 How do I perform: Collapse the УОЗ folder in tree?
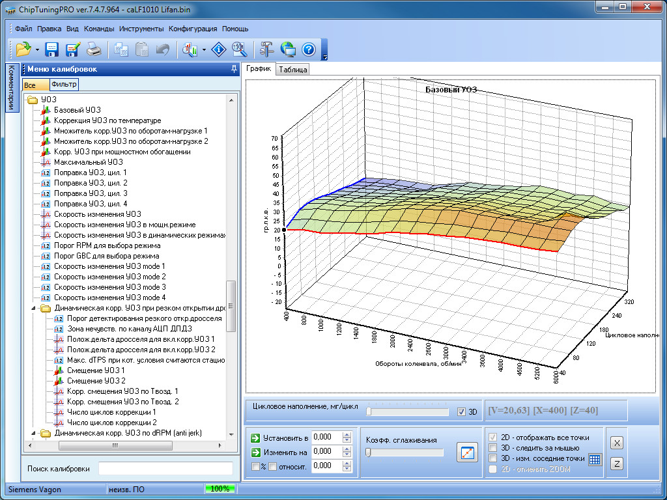(x=32, y=100)
